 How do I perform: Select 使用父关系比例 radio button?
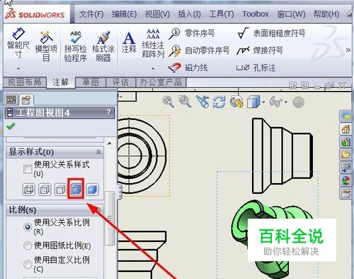tap(28, 227)
